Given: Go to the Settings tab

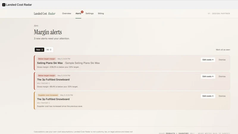Looking at the screenshot, I should [90, 13].
